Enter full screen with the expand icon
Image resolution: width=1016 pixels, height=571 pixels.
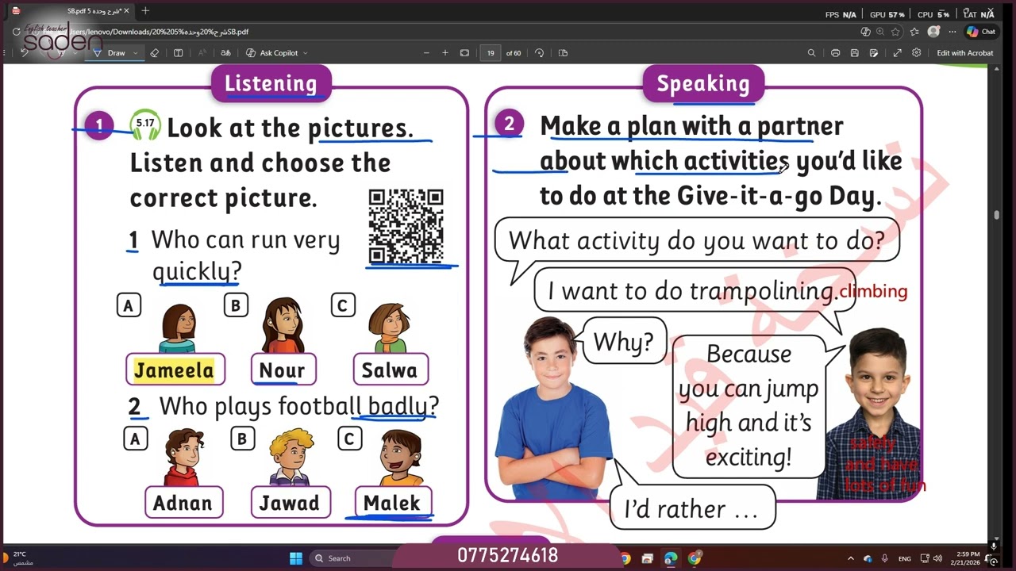(x=897, y=53)
